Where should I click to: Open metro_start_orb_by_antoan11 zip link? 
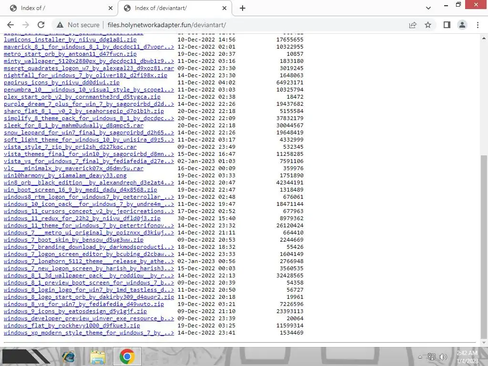pos(70,54)
